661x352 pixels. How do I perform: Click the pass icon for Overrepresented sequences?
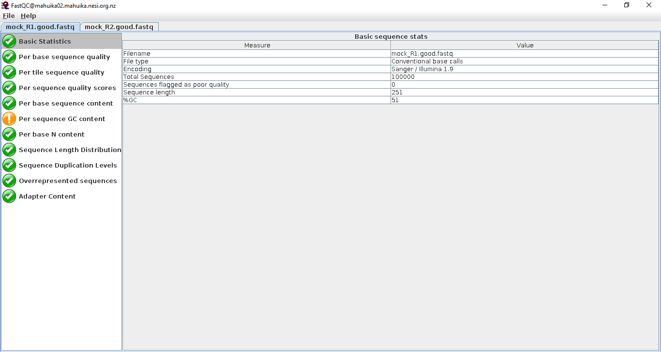click(x=9, y=181)
